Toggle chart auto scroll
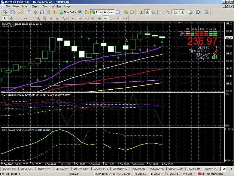The image size is (234, 176). point(176,12)
